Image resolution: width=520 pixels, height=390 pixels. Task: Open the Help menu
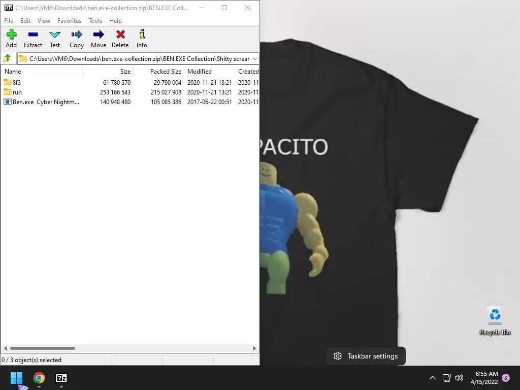(115, 20)
